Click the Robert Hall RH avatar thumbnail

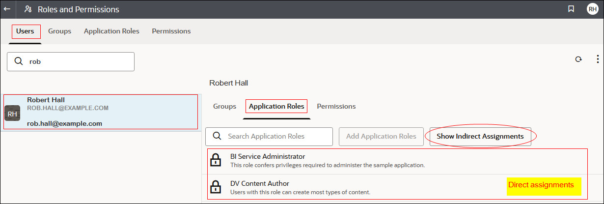[x=12, y=114]
